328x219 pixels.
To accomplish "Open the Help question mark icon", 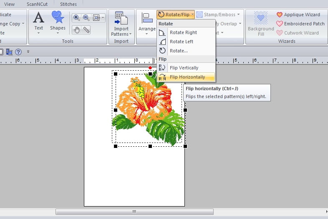I will [18, 52].
